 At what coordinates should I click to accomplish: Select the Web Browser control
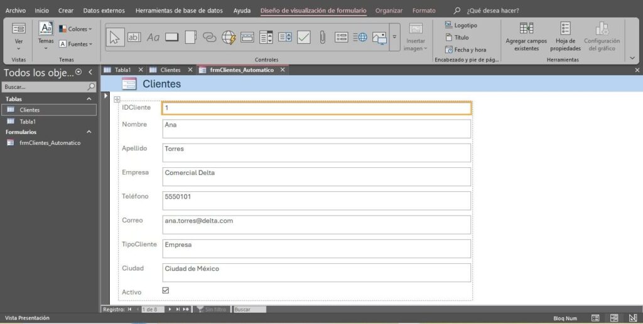[x=229, y=38]
